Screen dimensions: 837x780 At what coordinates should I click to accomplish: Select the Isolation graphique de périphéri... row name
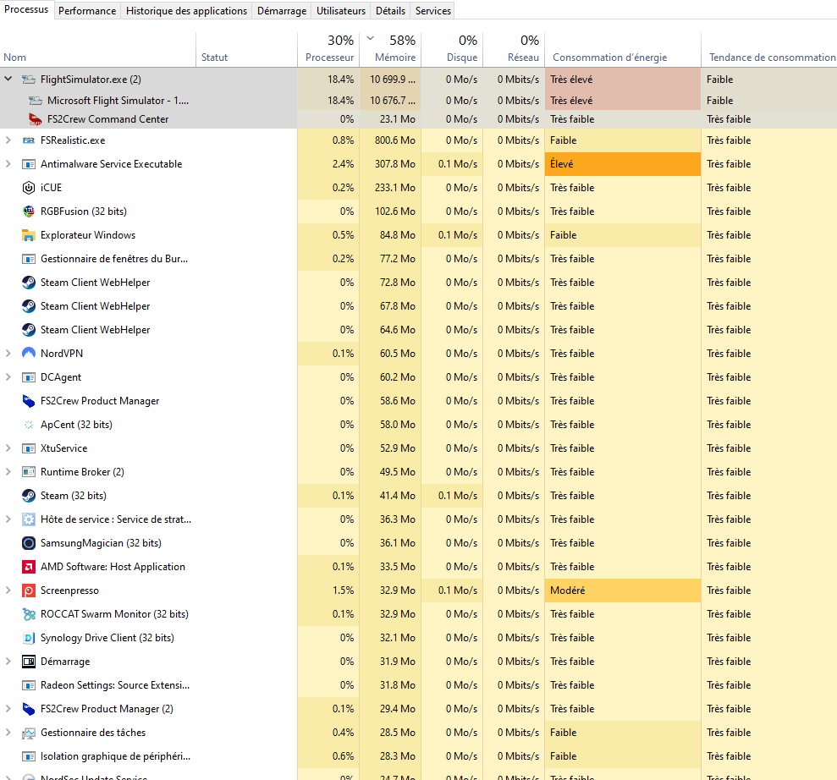click(x=115, y=756)
